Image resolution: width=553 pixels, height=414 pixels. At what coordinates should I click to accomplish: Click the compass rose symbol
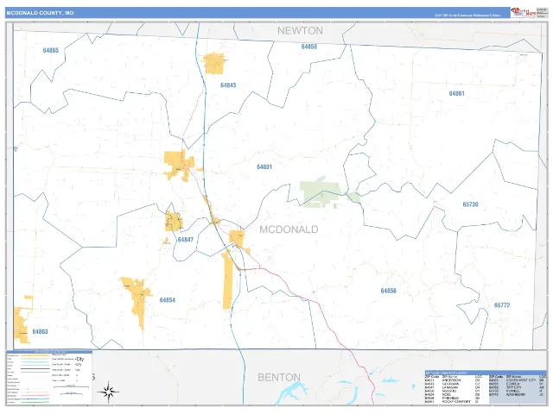coord(109,392)
